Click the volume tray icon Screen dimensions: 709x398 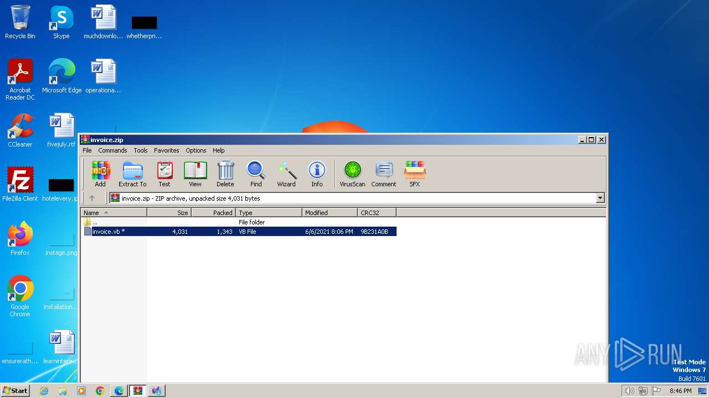click(629, 391)
